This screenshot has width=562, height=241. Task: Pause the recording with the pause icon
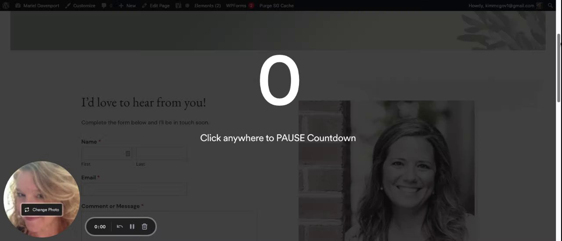(x=132, y=227)
